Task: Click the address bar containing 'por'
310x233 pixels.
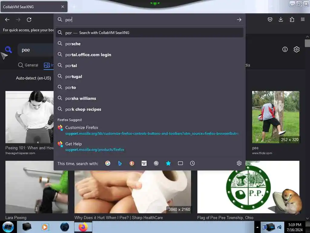Action: pos(150,20)
